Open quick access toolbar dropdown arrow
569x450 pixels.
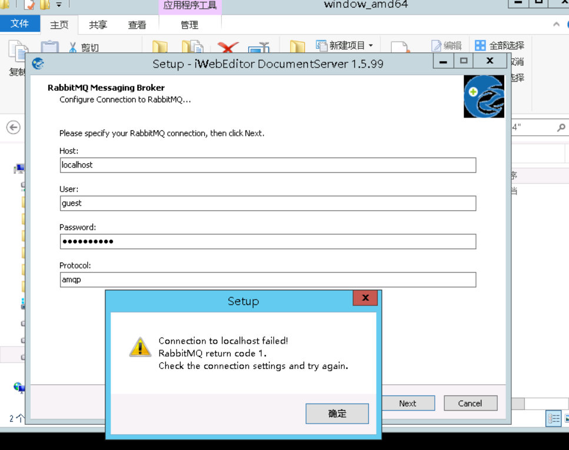59,5
